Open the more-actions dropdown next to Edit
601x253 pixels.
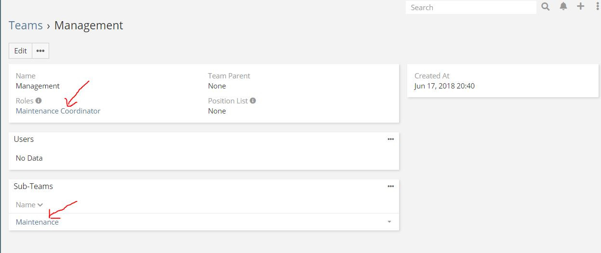(40, 51)
